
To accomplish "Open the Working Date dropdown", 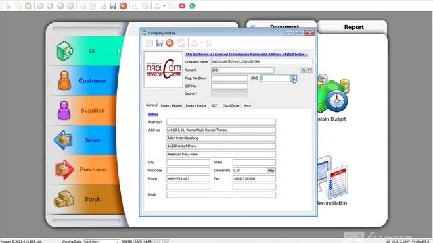I will coord(117,242).
